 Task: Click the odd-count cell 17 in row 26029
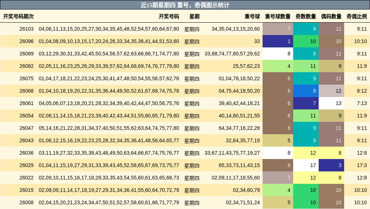coord(306,165)
